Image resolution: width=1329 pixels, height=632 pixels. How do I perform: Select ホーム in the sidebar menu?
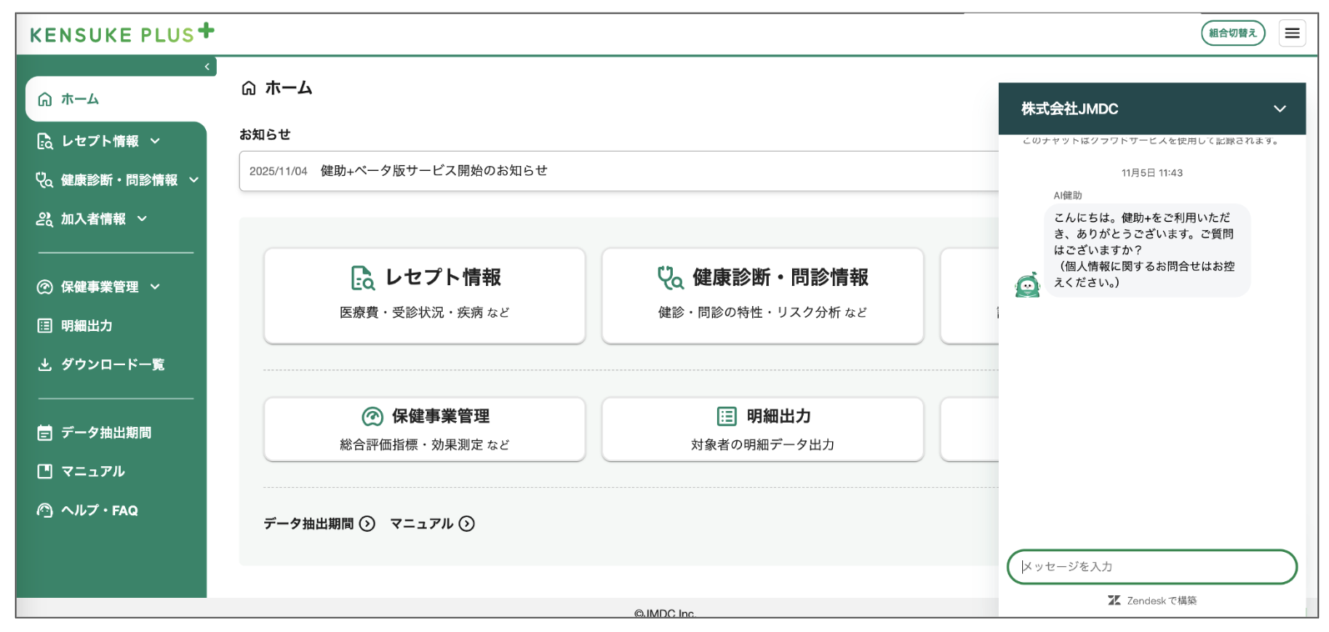pyautogui.click(x=116, y=99)
